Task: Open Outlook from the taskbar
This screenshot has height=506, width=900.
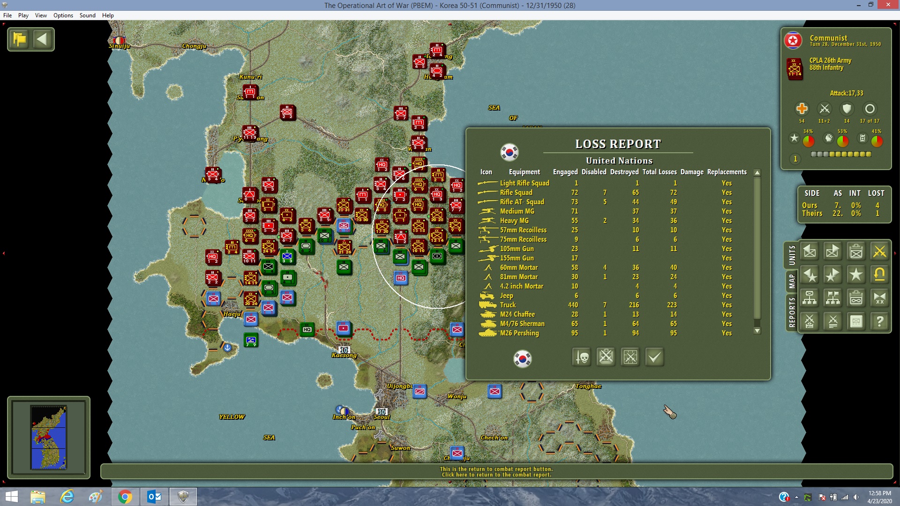Action: [x=154, y=497]
